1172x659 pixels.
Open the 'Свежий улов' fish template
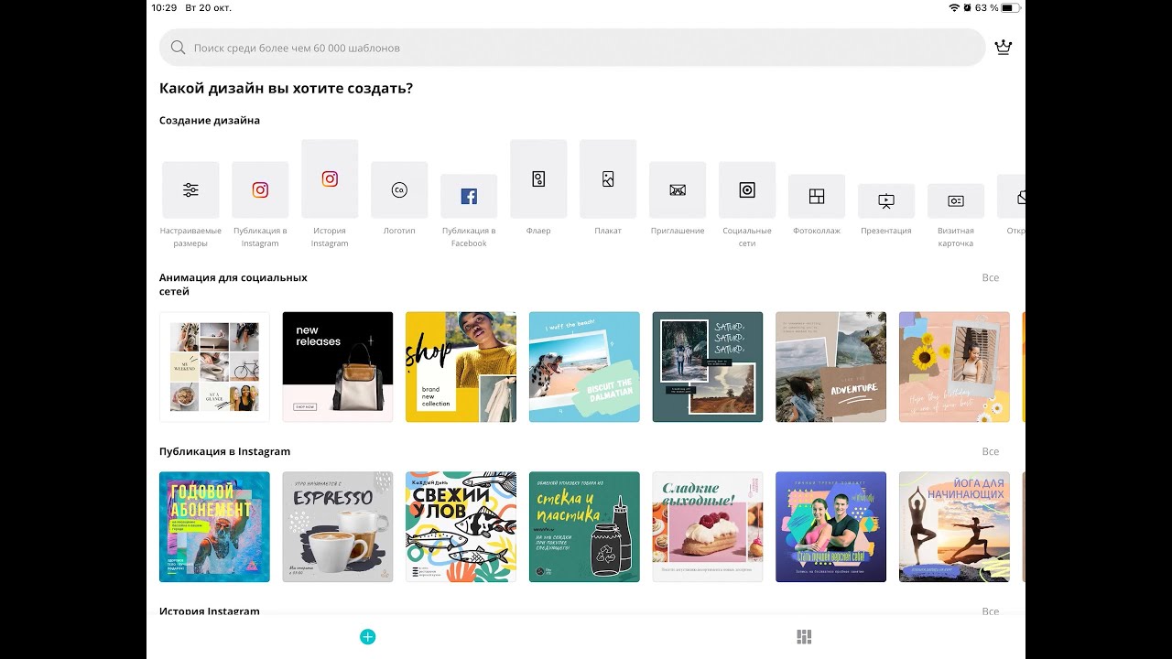point(461,527)
